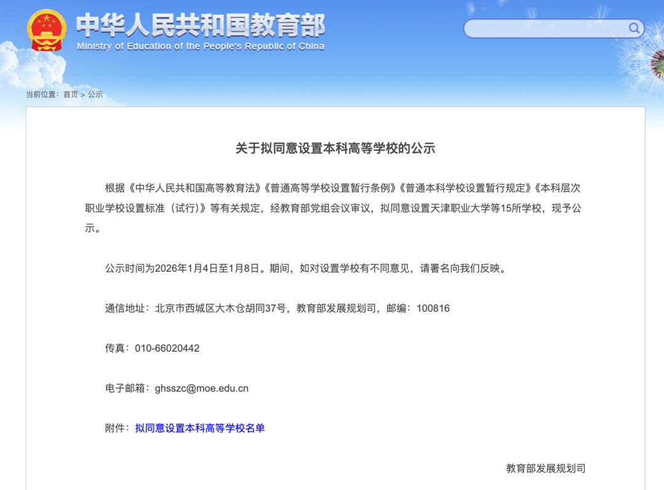
Task: Open the attachment link 拟同意设置本科高等学校名单
Action: (x=200, y=428)
